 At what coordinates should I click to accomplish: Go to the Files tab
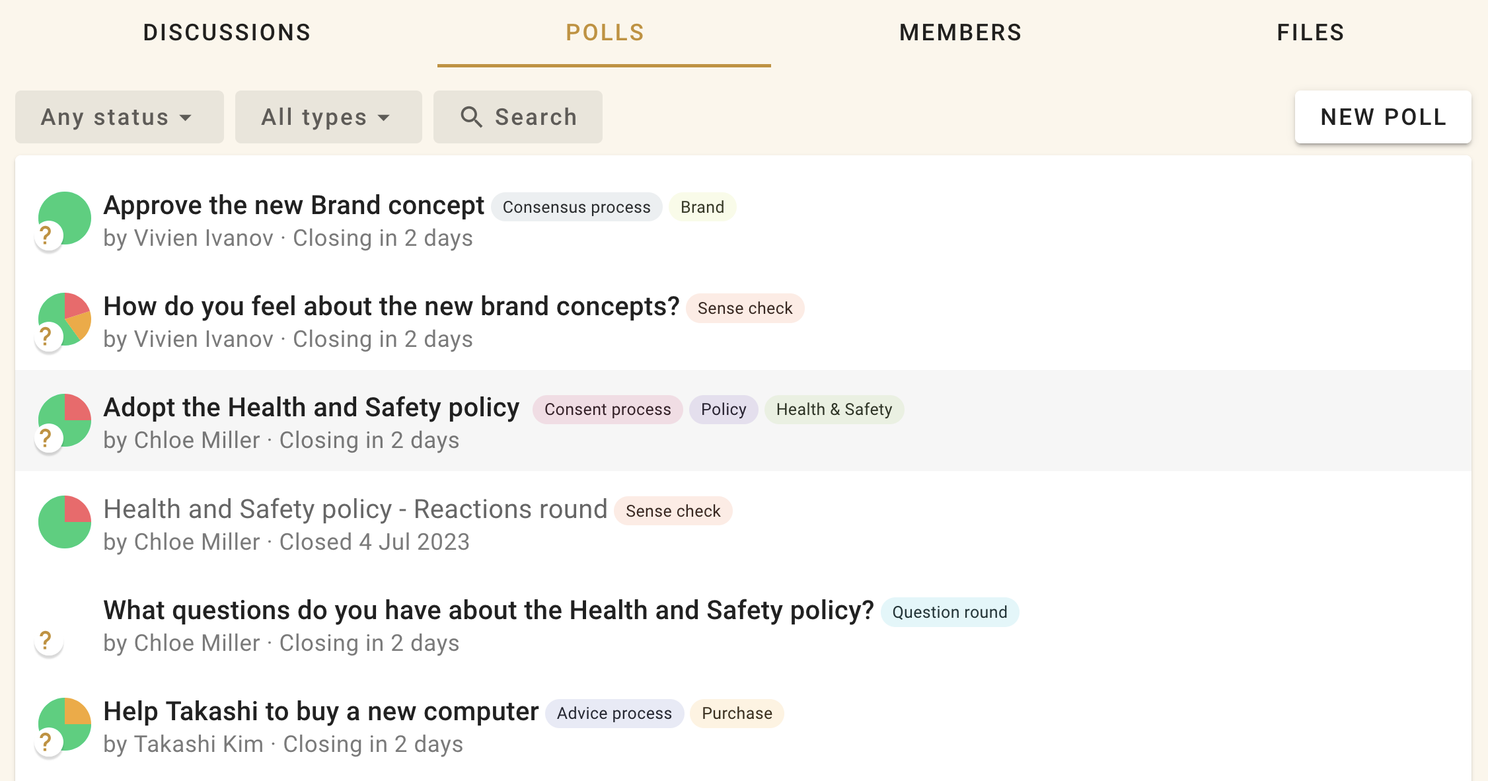point(1310,32)
